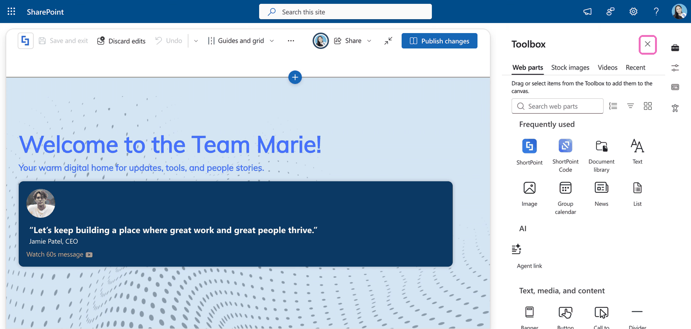Open the help question mark
691x329 pixels.
tap(656, 12)
